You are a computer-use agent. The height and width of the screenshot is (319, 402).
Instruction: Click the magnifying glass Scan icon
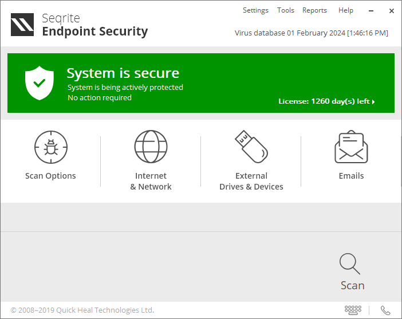click(x=350, y=264)
